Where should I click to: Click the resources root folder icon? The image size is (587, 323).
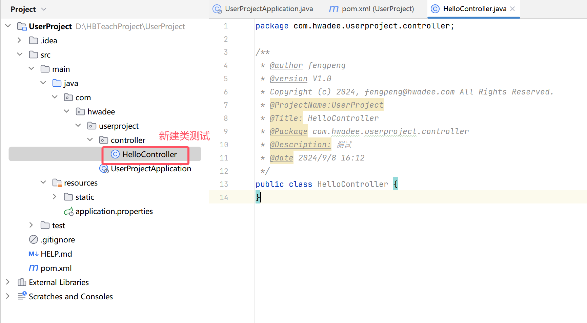(57, 183)
